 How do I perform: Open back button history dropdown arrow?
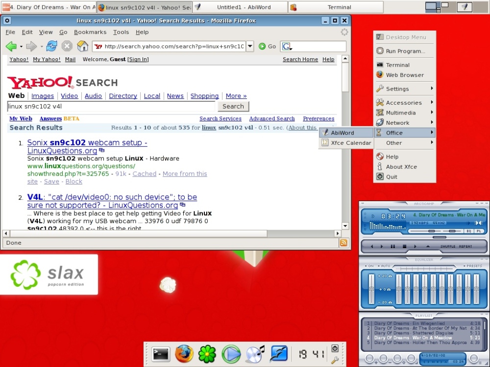tap(21, 46)
